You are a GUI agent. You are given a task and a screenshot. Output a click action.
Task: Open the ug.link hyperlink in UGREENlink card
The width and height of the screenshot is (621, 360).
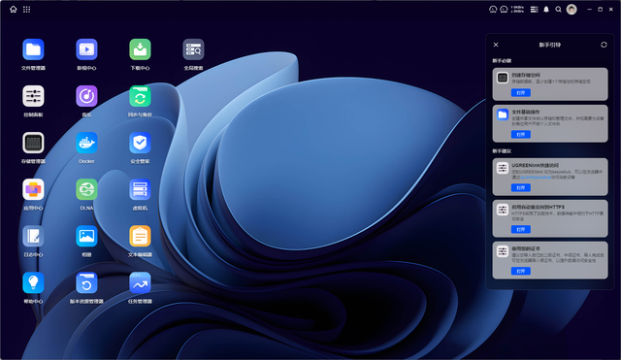click(536, 178)
